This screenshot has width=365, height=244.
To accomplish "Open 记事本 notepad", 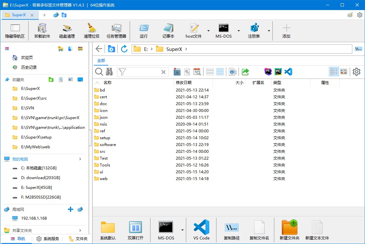I will click(168, 31).
